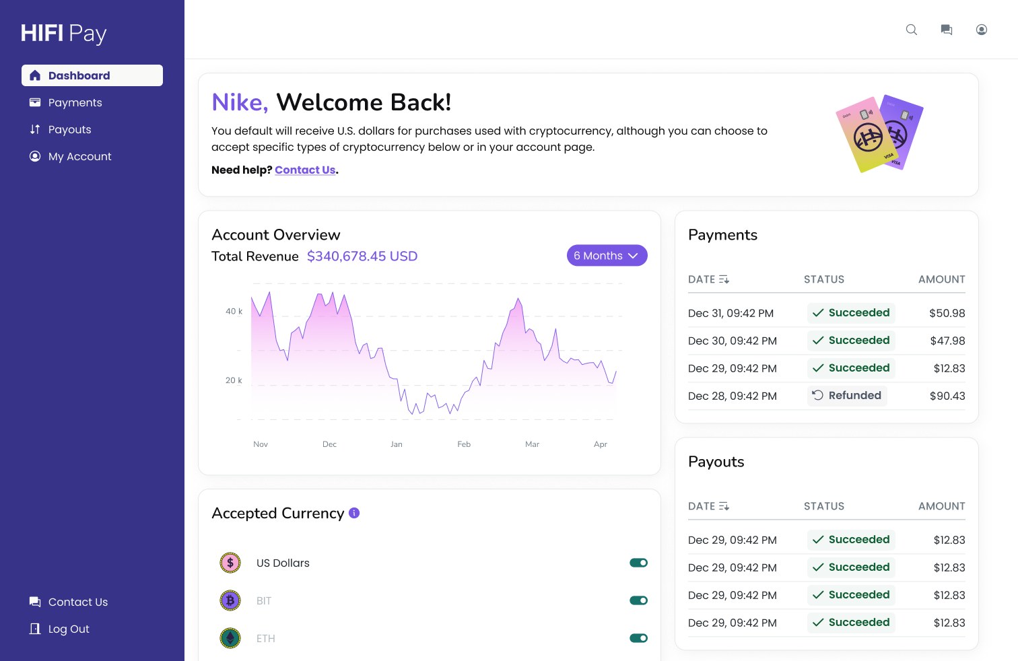Sort Payments table by Date icon
Viewport: 1018px width, 661px height.
tap(724, 279)
